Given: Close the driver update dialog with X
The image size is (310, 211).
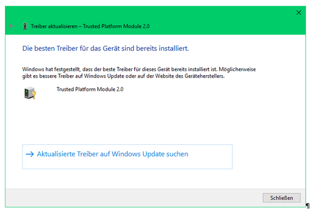Looking at the screenshot, I should point(298,13).
